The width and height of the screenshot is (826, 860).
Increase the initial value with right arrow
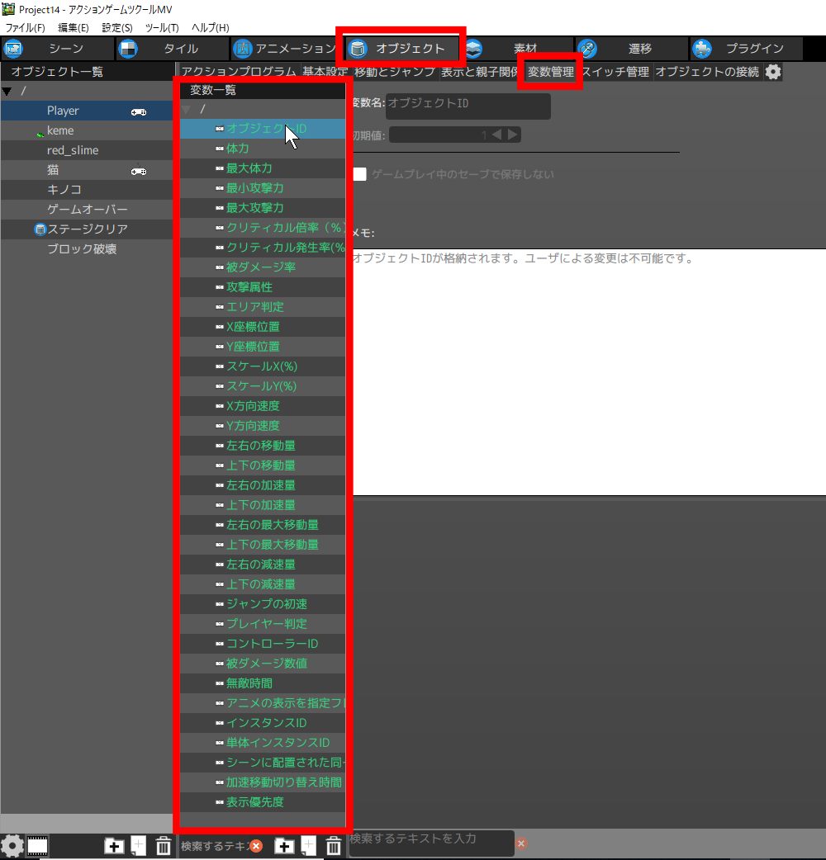coord(513,135)
